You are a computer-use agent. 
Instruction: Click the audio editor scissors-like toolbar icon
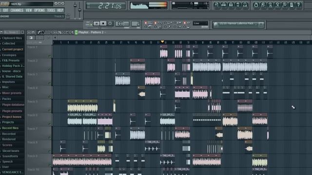click(277, 5)
